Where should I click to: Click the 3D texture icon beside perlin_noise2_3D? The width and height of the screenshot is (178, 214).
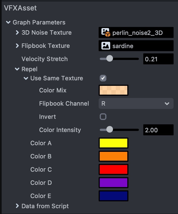[x=106, y=33]
